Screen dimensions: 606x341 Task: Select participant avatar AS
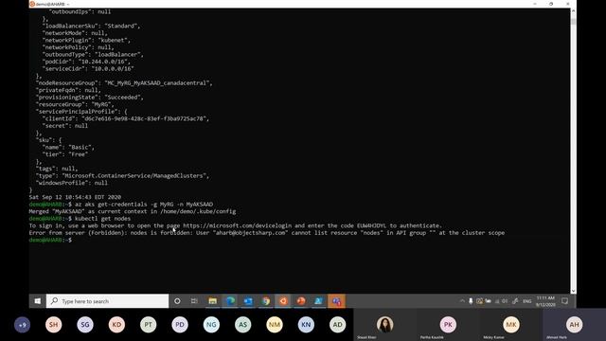pyautogui.click(x=243, y=325)
